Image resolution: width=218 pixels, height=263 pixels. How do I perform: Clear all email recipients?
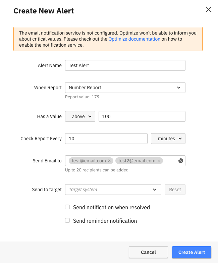point(181,161)
